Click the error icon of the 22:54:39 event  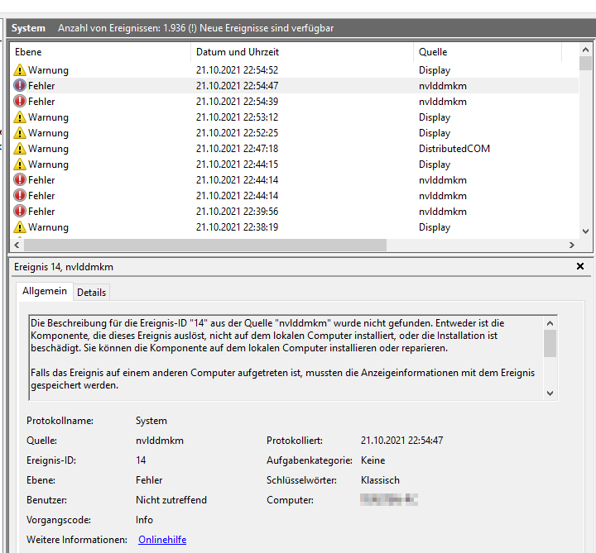[x=19, y=102]
